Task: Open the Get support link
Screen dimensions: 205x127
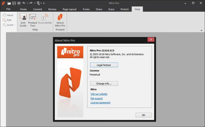Action: click(x=96, y=98)
